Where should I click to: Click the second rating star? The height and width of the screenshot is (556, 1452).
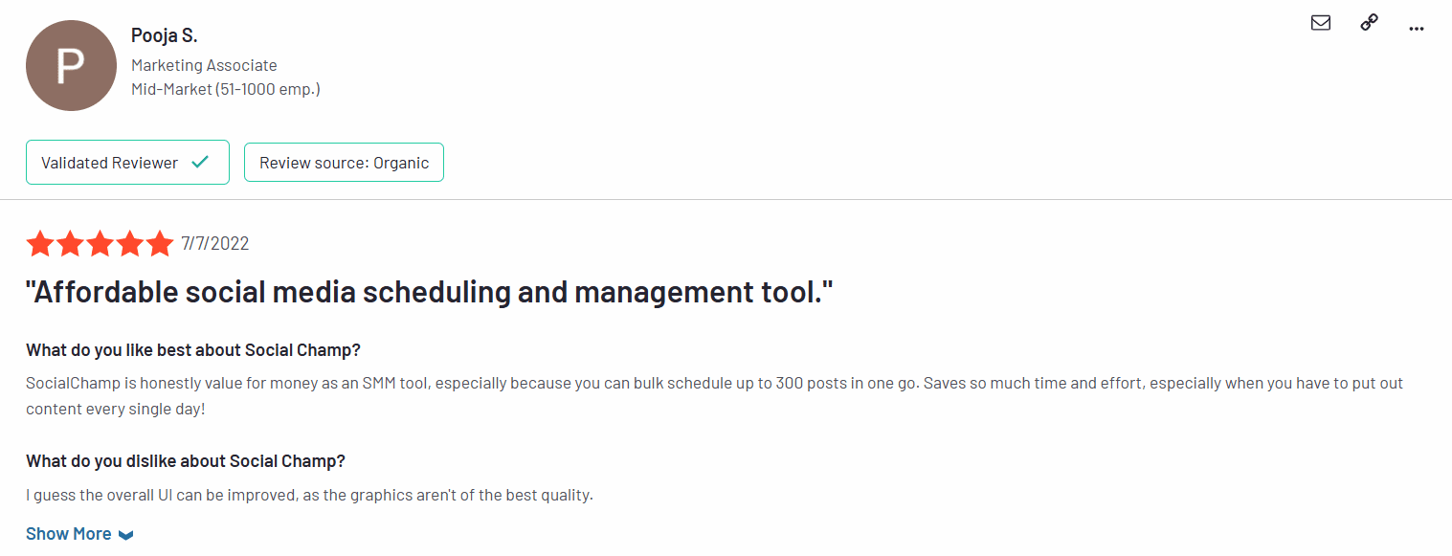coord(70,244)
